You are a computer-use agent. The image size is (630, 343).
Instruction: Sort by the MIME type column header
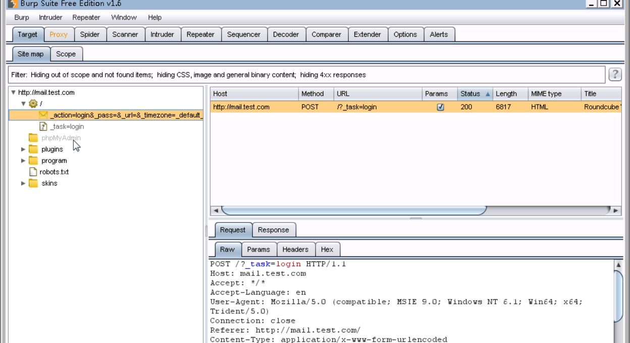click(x=555, y=94)
